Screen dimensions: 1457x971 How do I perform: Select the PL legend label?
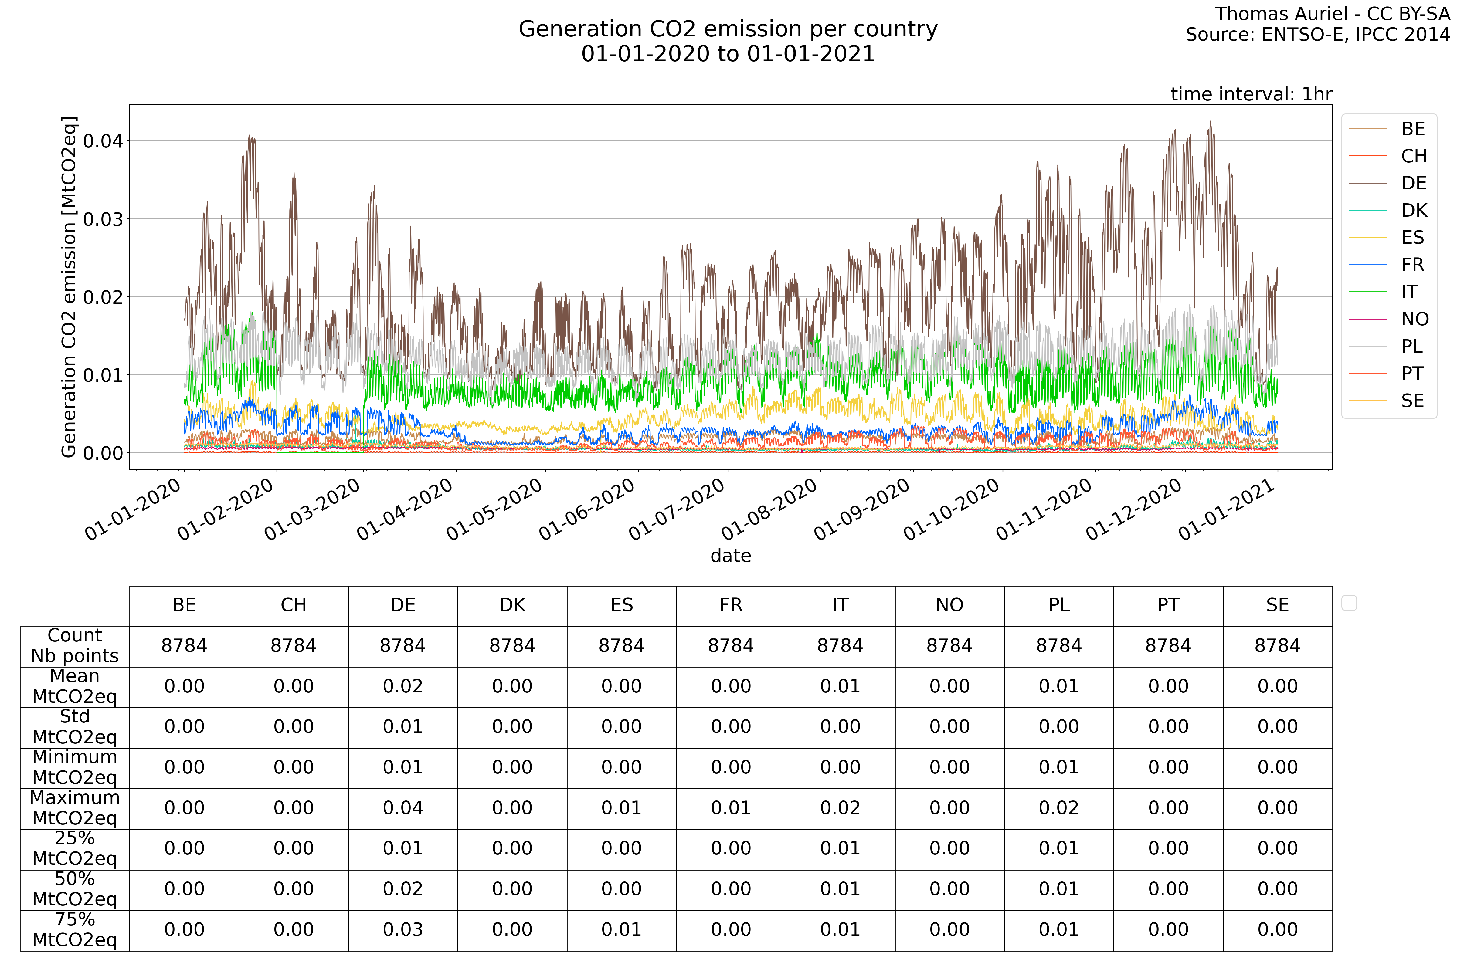pyautogui.click(x=1412, y=346)
